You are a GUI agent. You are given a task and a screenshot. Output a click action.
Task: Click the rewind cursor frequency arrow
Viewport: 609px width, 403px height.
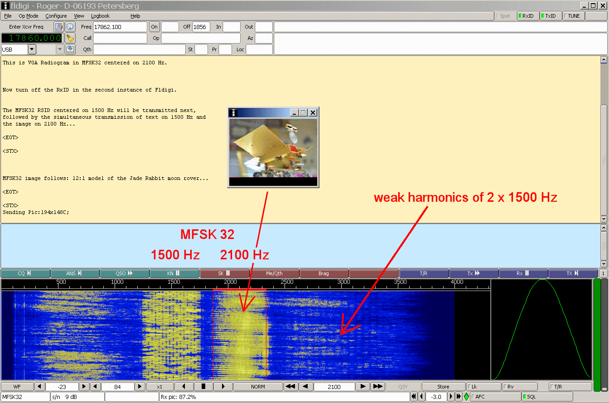click(x=290, y=387)
